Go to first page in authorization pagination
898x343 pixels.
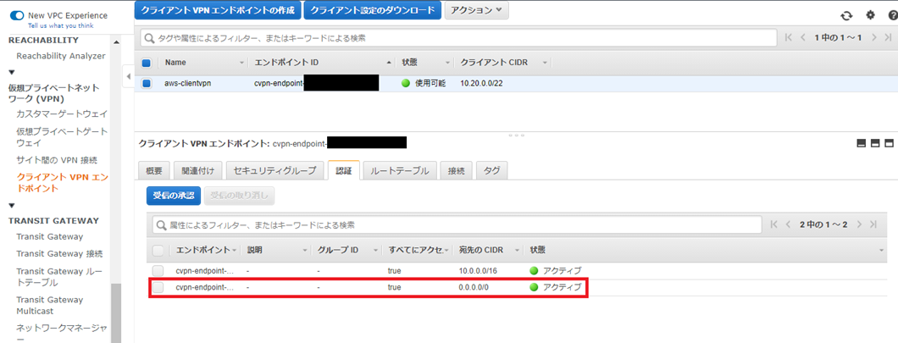(x=773, y=224)
